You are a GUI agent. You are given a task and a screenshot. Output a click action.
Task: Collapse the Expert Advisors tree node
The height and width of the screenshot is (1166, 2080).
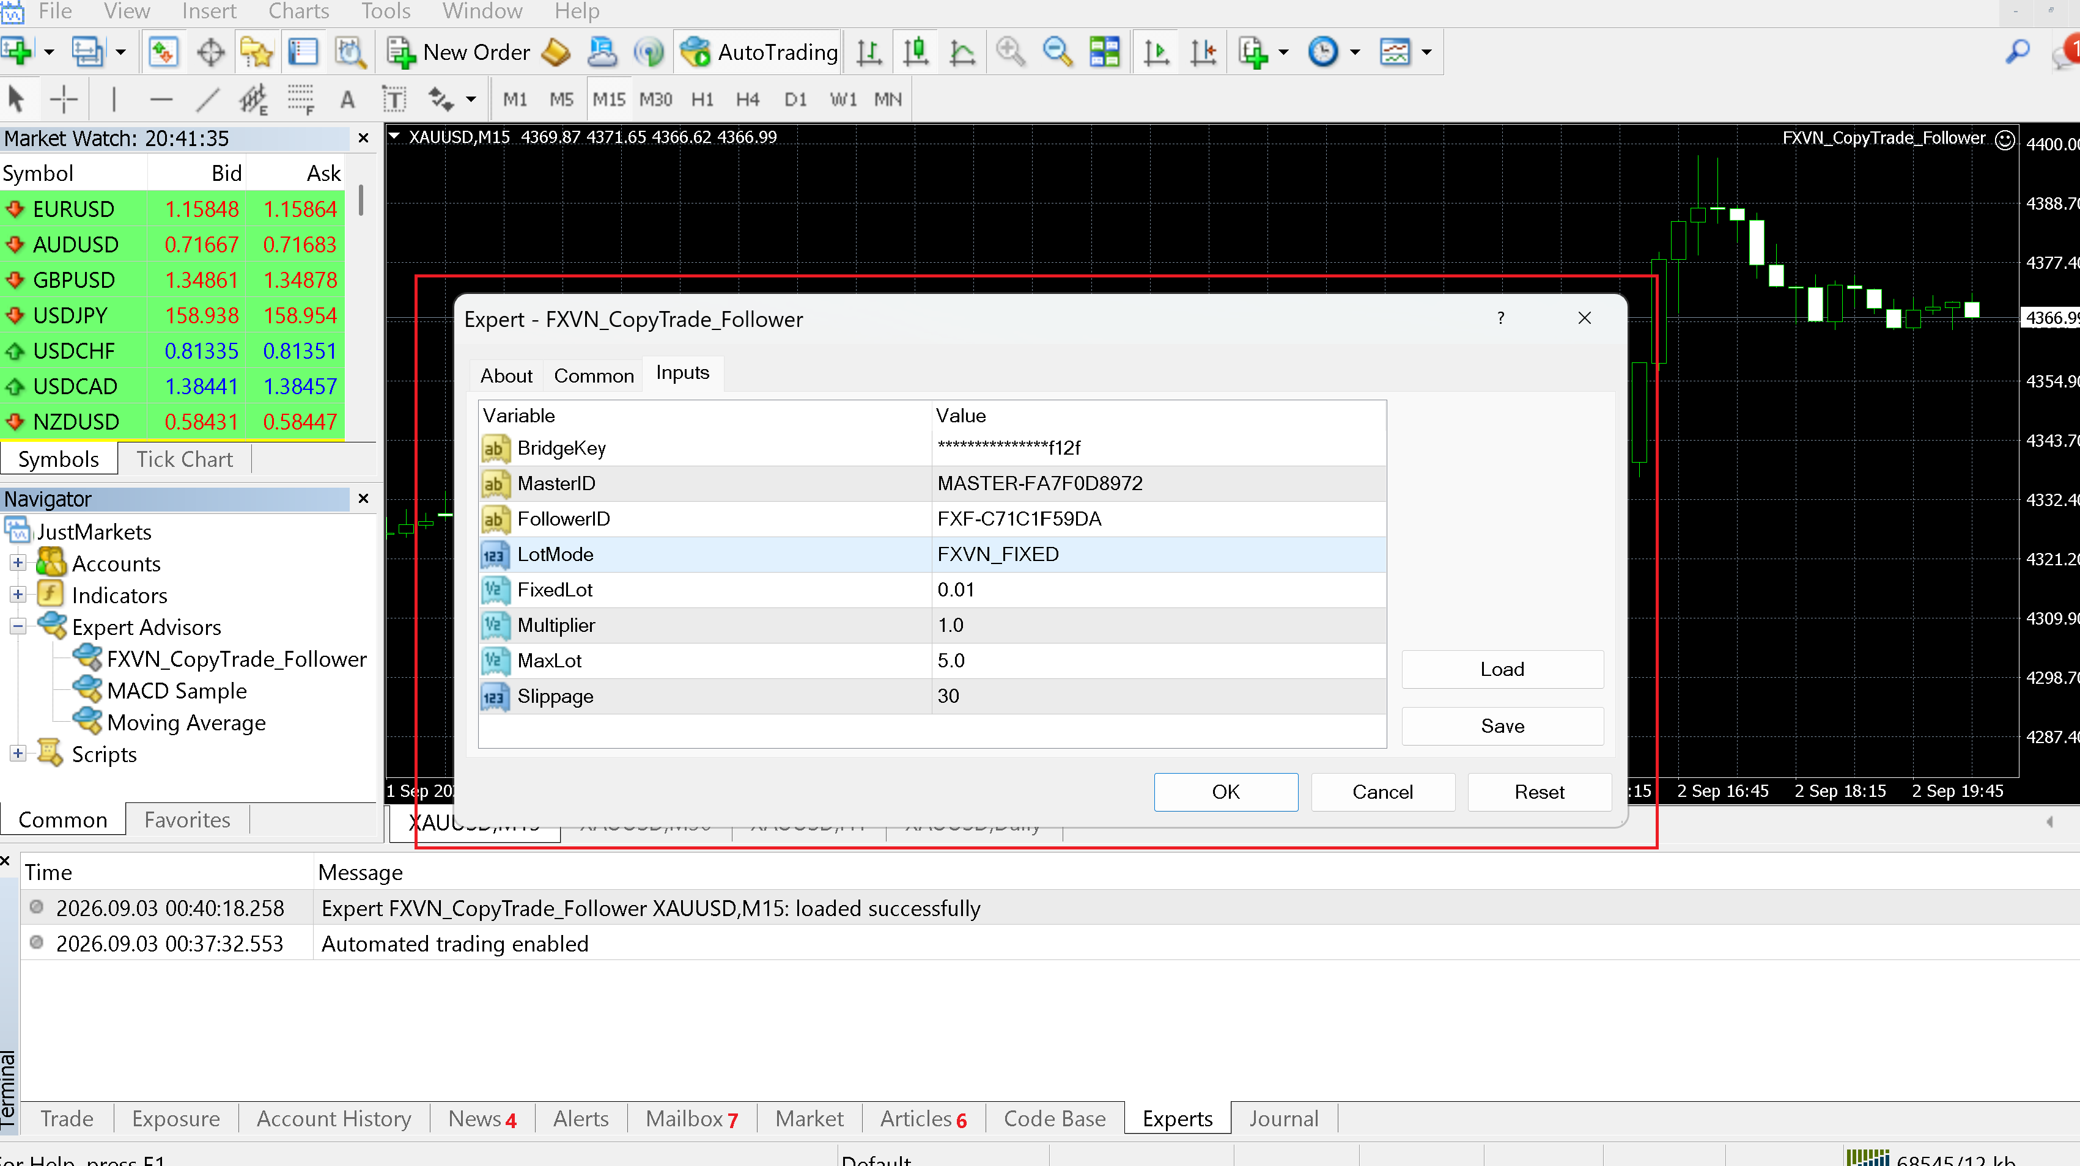[18, 626]
